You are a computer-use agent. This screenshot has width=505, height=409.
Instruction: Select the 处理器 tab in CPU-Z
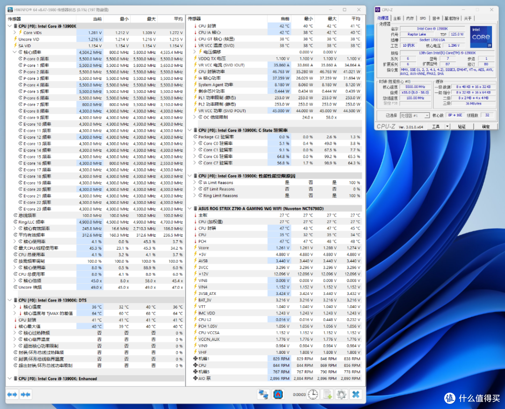tap(383, 18)
